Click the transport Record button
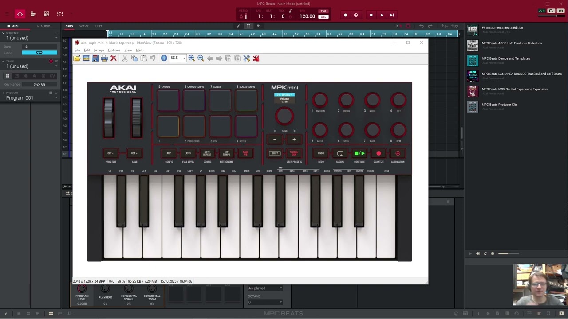568x319 pixels. coord(345,15)
